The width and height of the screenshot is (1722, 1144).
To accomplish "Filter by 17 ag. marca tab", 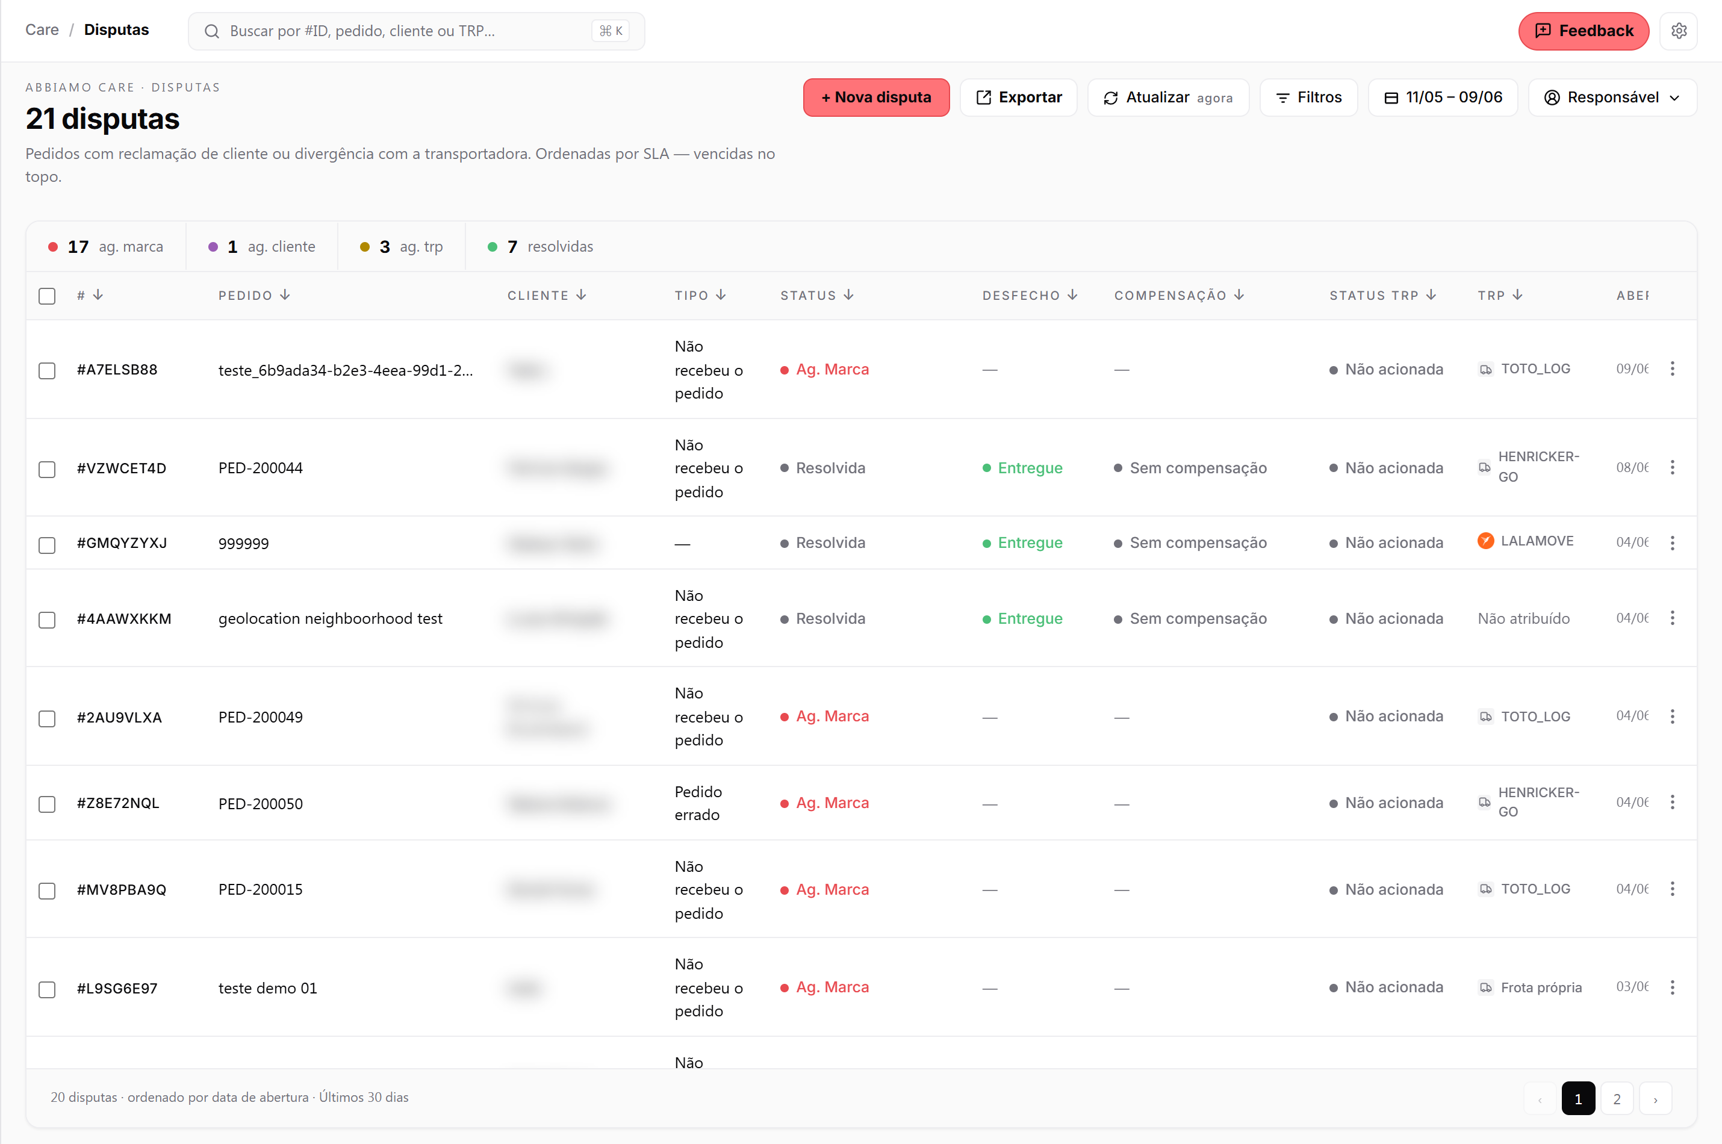I will click(x=106, y=247).
